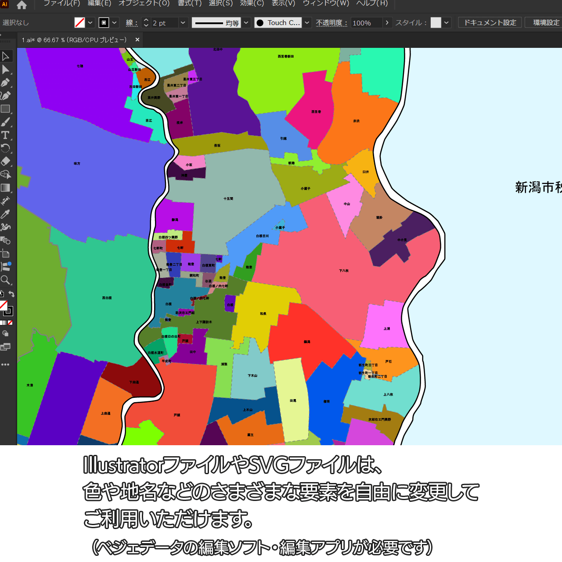Click the 環境設定 button
The height and width of the screenshot is (562, 562).
tap(546, 23)
